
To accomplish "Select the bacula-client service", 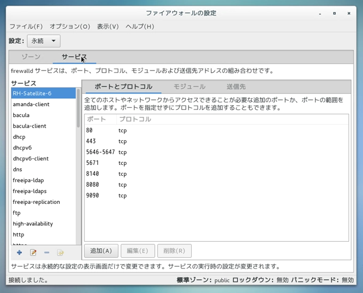I will coord(44,126).
